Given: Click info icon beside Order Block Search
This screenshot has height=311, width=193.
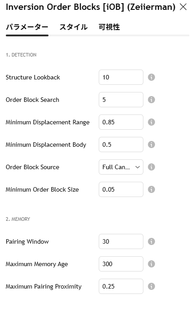Looking at the screenshot, I should (x=151, y=100).
